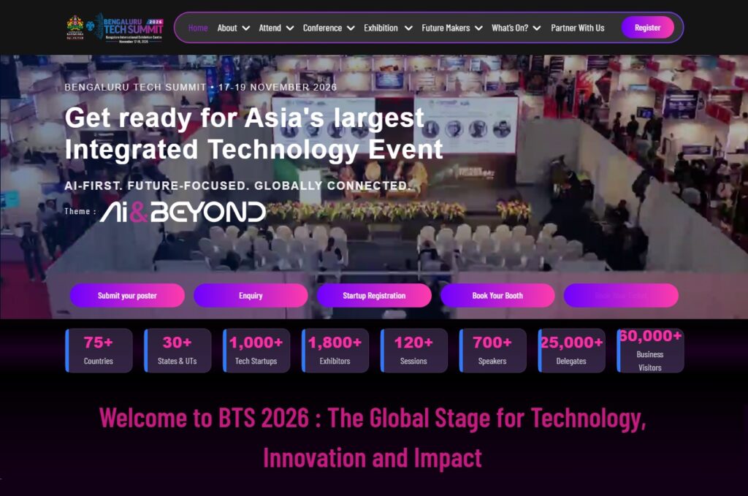Select the 120+ Sessions card
The width and height of the screenshot is (748, 496).
click(x=413, y=351)
